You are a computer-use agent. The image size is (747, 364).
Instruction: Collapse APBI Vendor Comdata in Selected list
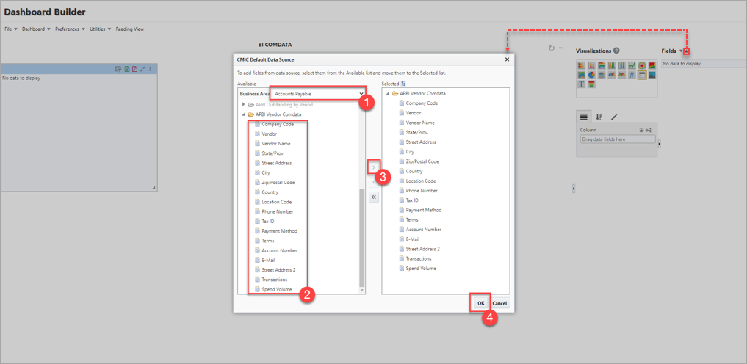point(388,93)
